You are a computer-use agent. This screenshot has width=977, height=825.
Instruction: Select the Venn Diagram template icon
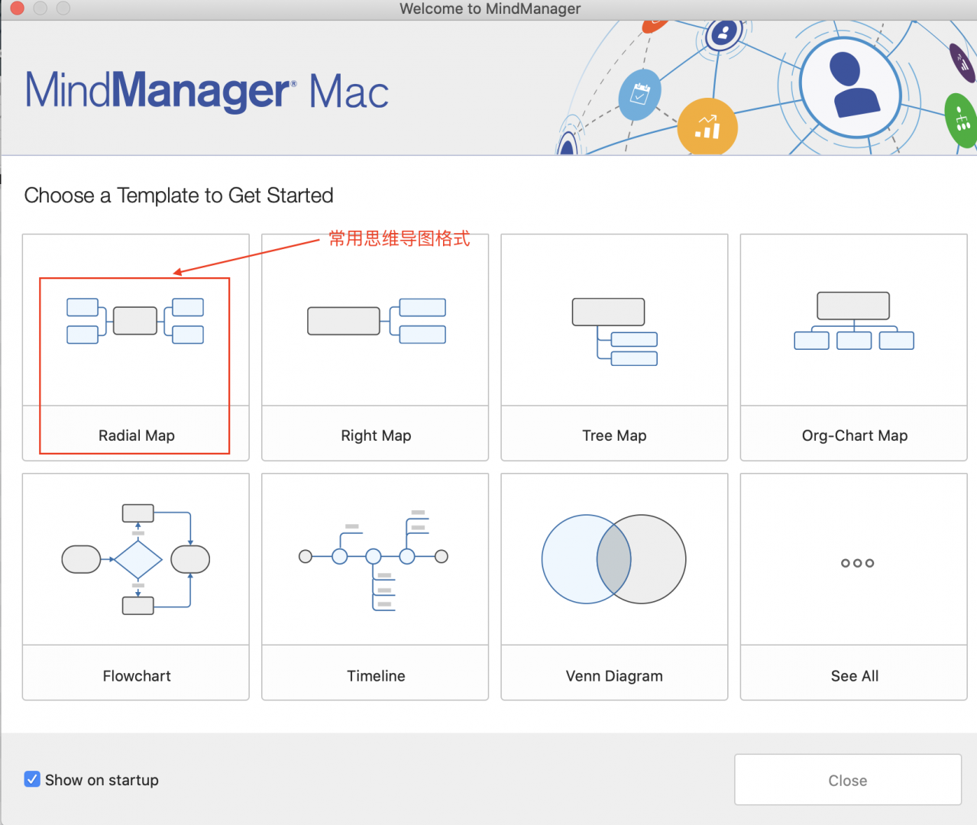(x=614, y=559)
